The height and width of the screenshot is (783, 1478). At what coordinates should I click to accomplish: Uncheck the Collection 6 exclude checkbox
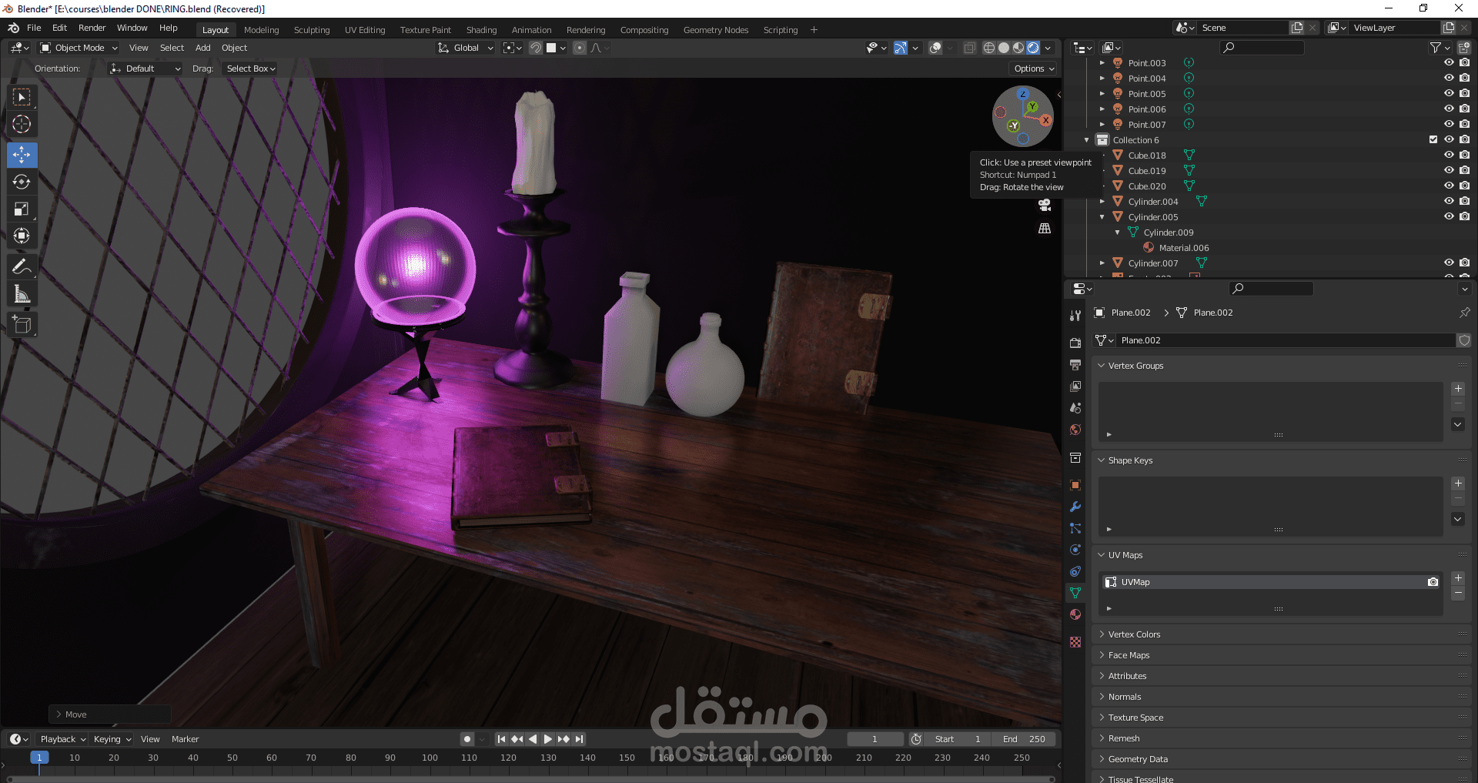pyautogui.click(x=1433, y=140)
